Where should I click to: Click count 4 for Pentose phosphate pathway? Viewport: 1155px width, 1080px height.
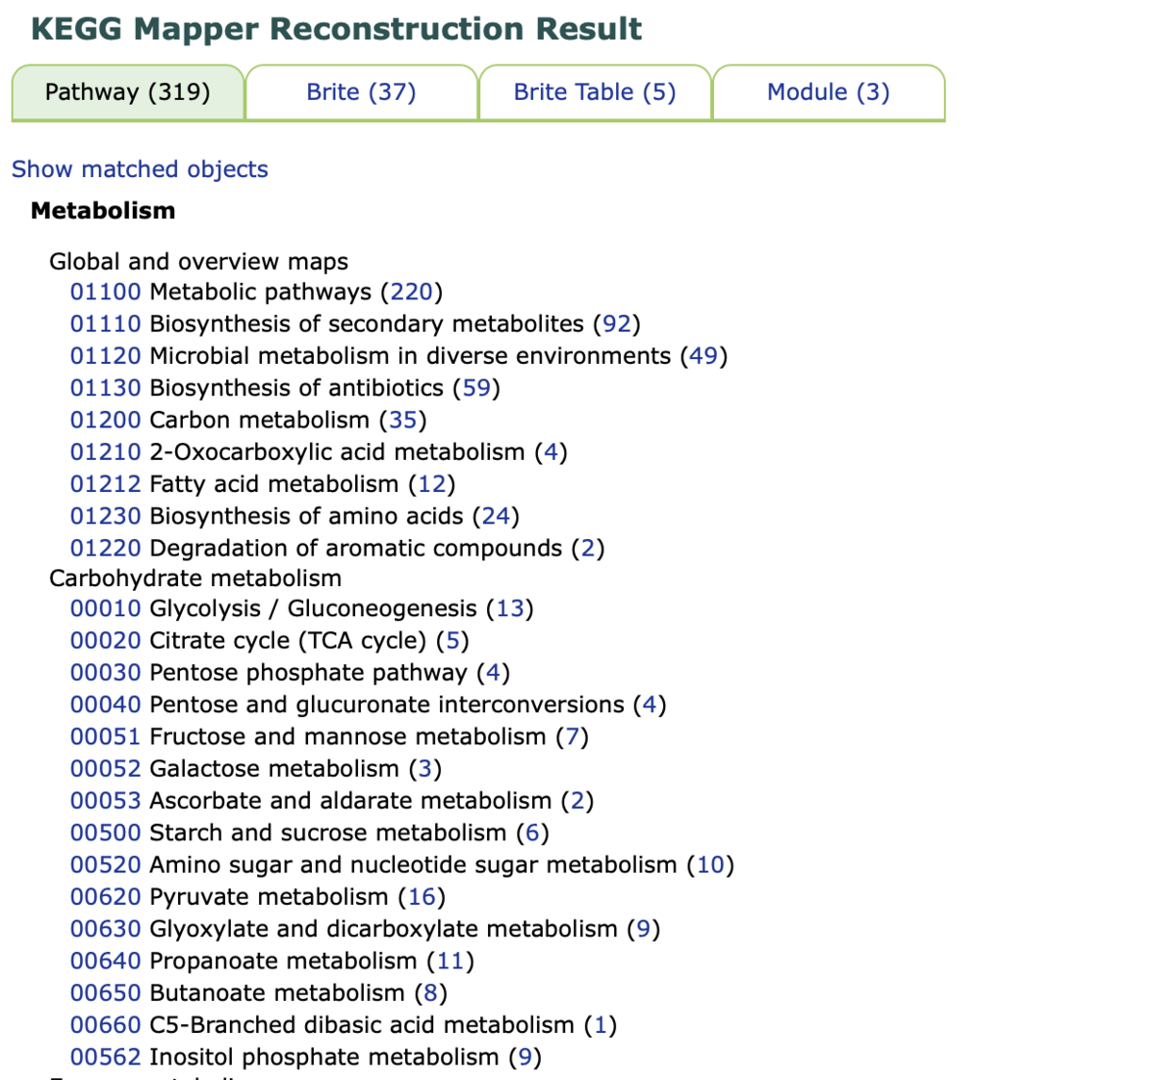click(x=494, y=673)
